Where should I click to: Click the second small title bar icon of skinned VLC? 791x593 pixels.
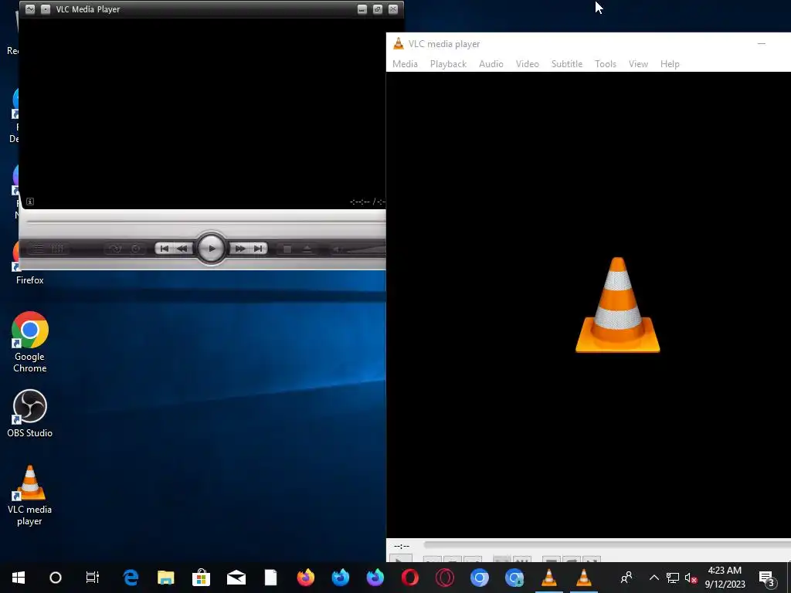point(46,9)
